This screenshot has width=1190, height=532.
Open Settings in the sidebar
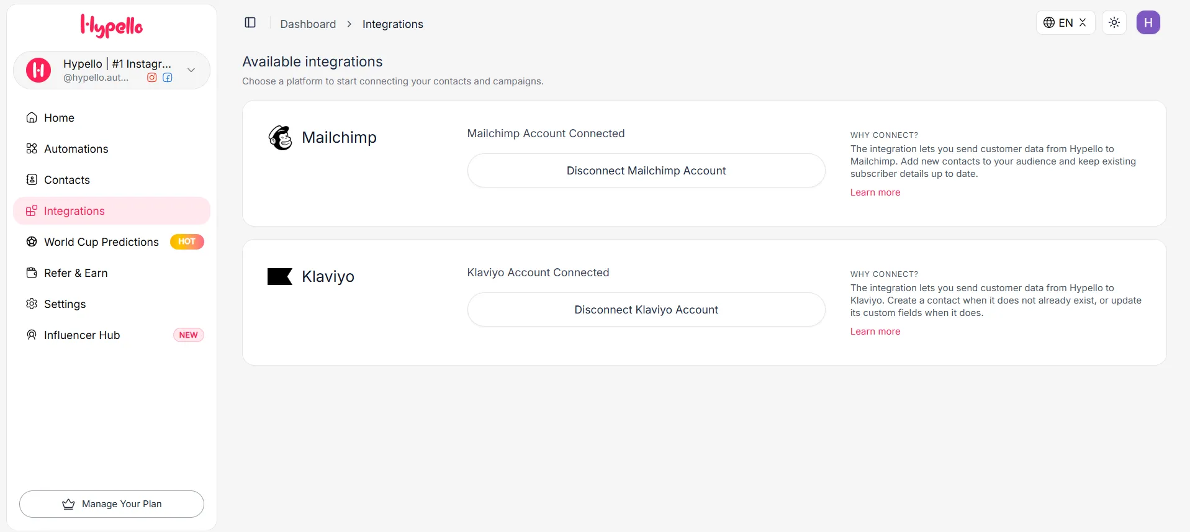pos(112,304)
